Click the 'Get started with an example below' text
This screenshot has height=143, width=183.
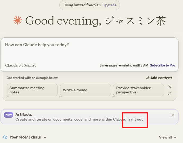(x=32, y=78)
